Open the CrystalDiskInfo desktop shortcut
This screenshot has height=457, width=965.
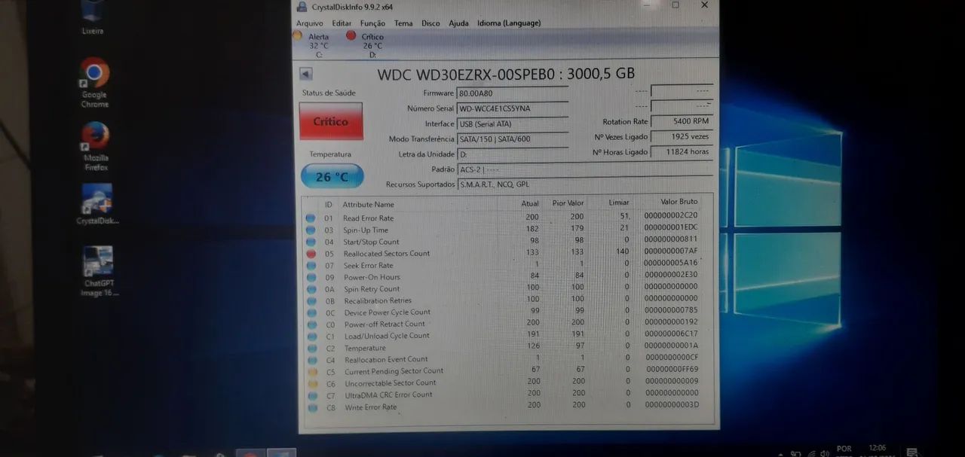click(97, 205)
